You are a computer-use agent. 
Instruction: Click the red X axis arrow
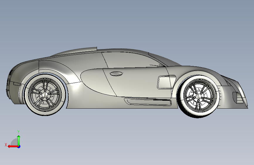pyautogui.click(x=13, y=147)
